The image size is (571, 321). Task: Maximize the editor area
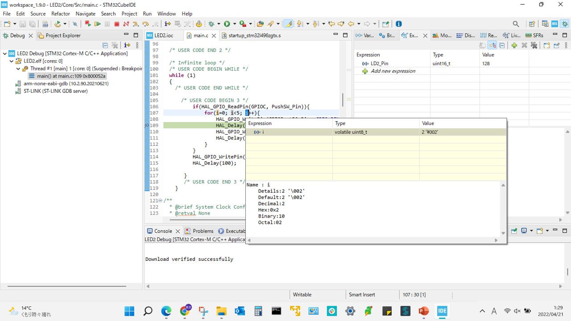(x=345, y=35)
